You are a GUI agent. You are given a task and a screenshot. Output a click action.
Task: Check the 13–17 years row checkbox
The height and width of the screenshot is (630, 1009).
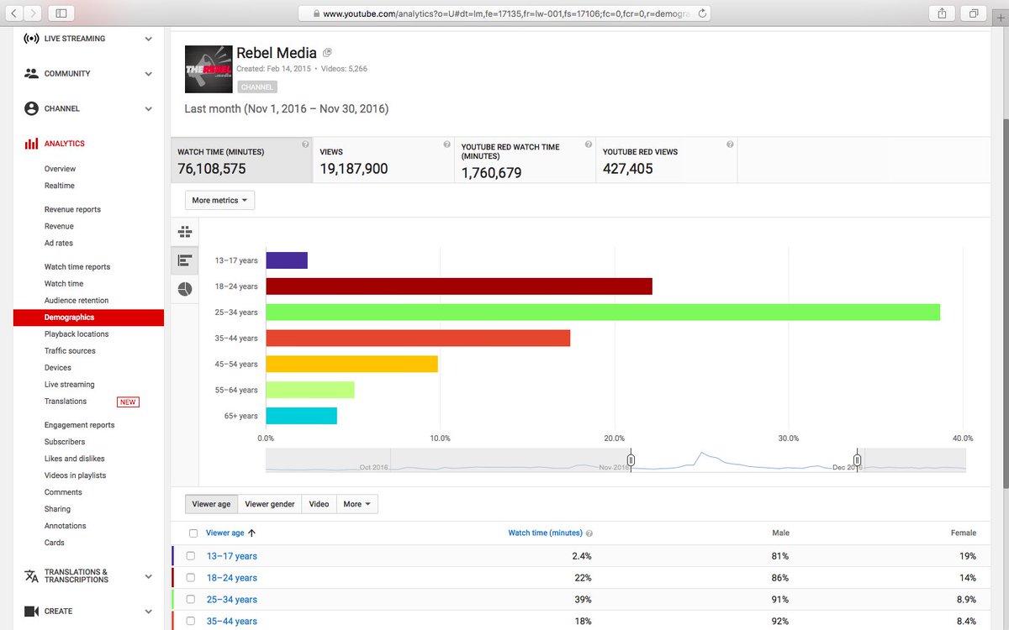(x=191, y=556)
